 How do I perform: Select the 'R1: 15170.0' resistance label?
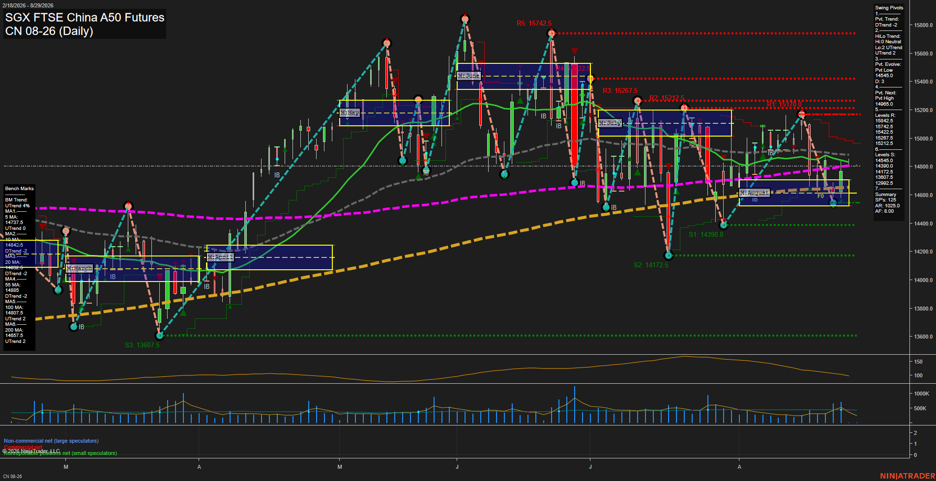coord(784,104)
